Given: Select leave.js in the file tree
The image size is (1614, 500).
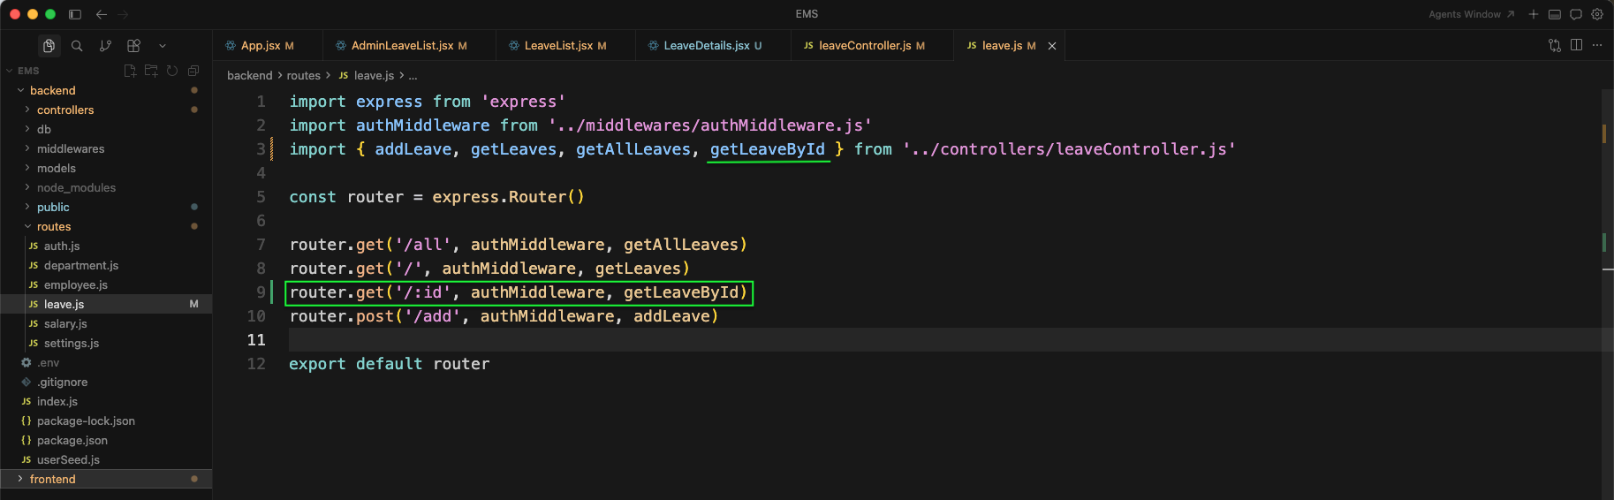Looking at the screenshot, I should coord(106,304).
